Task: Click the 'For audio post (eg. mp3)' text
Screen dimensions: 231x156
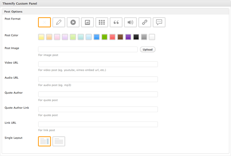Action: click(x=55, y=85)
